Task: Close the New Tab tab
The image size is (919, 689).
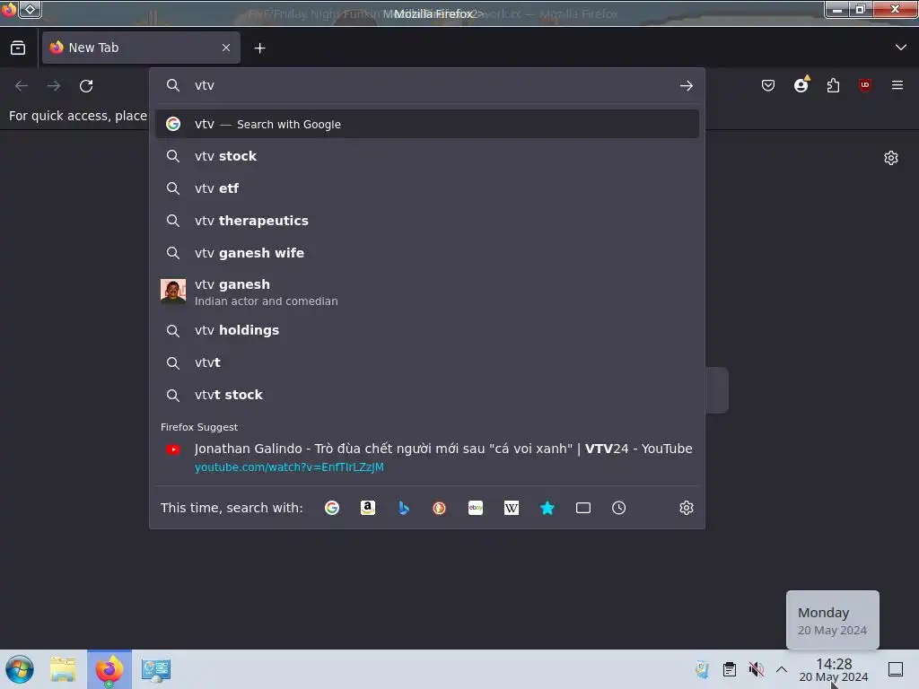Action: (x=226, y=48)
